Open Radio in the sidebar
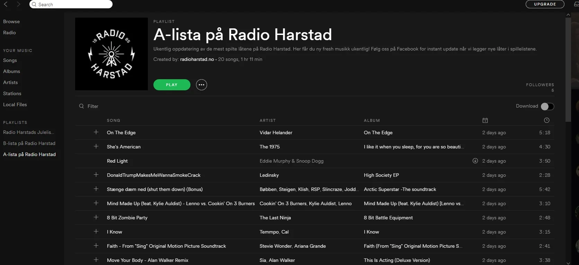 [x=9, y=33]
